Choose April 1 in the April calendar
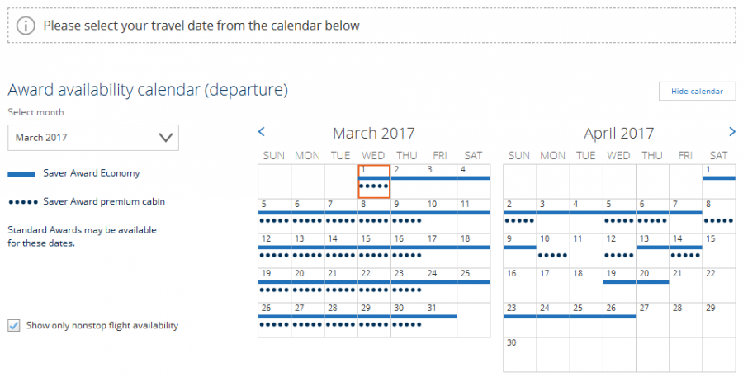The height and width of the screenshot is (377, 743). pyautogui.click(x=718, y=181)
